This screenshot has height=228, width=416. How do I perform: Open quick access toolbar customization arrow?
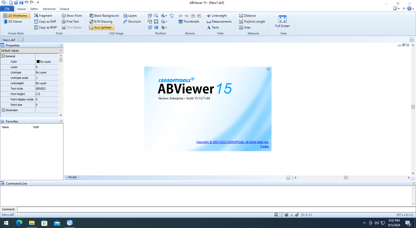pyautogui.click(x=38, y=3)
